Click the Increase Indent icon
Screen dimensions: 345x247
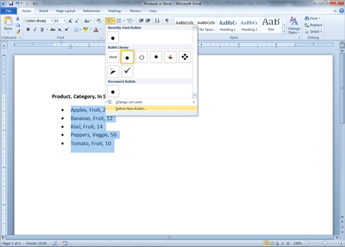pos(148,21)
